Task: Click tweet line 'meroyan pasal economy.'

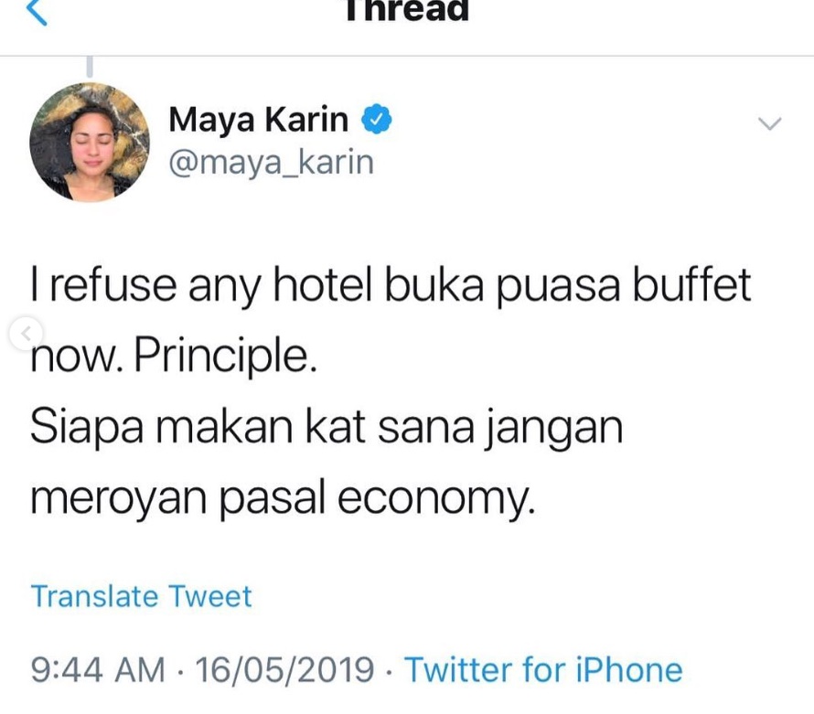Action: click(283, 498)
